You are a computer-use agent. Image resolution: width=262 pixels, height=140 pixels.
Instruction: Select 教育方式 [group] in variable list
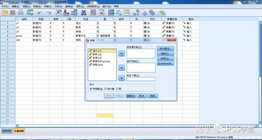coord(101,61)
